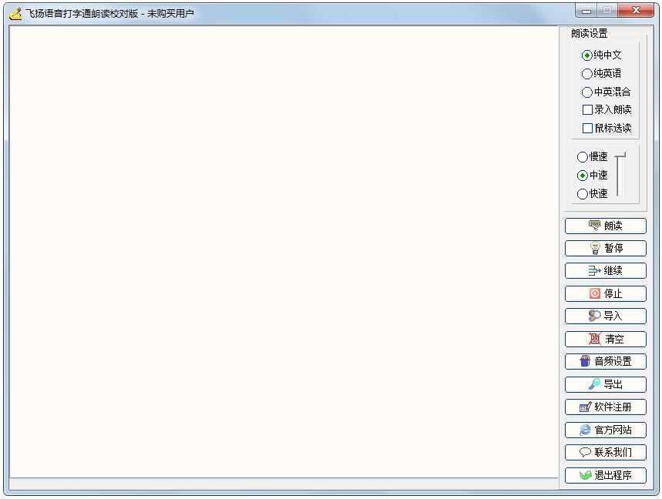
Task: Open 音频设置 audio settings
Action: [606, 361]
